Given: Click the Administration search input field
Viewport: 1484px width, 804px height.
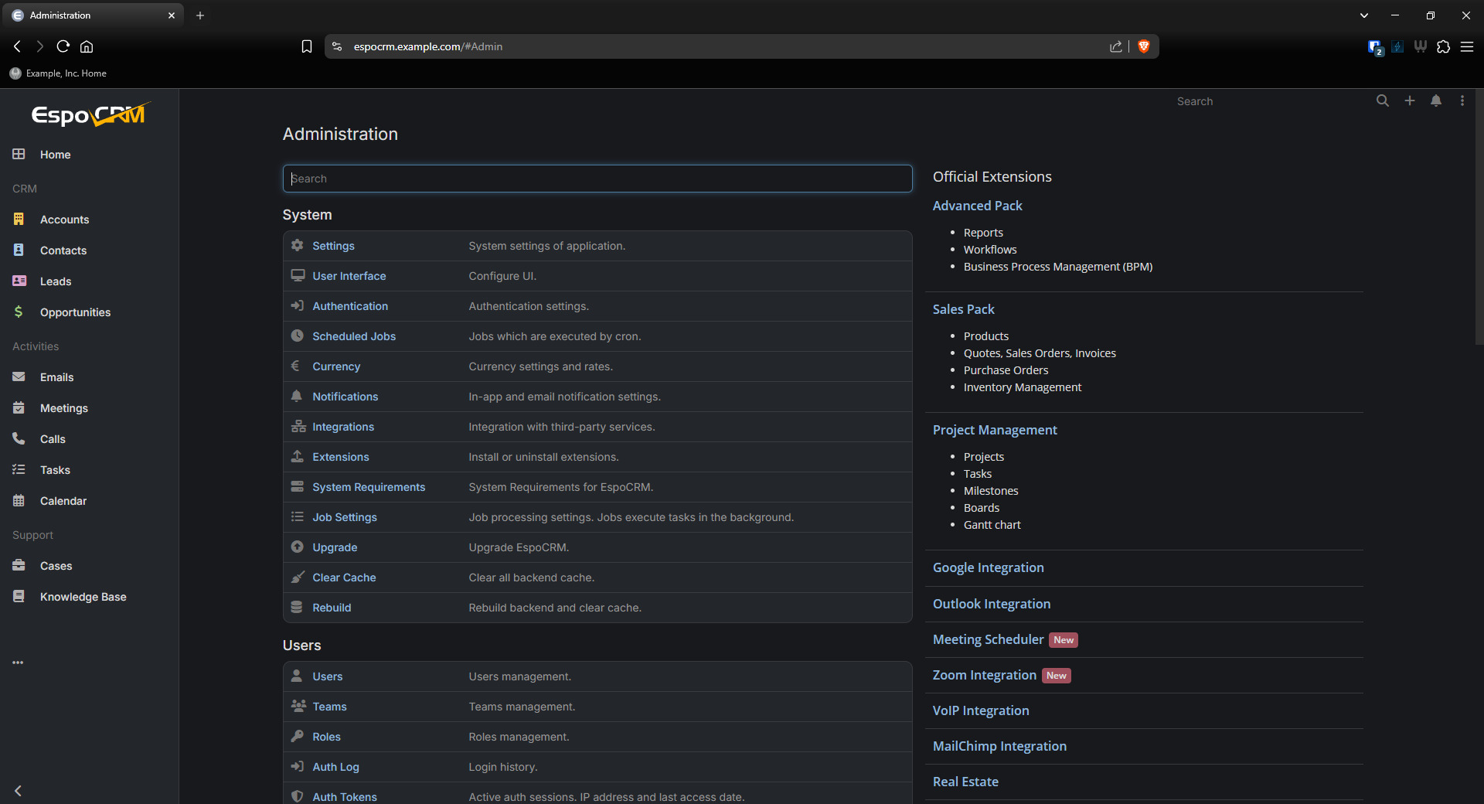Looking at the screenshot, I should [597, 179].
